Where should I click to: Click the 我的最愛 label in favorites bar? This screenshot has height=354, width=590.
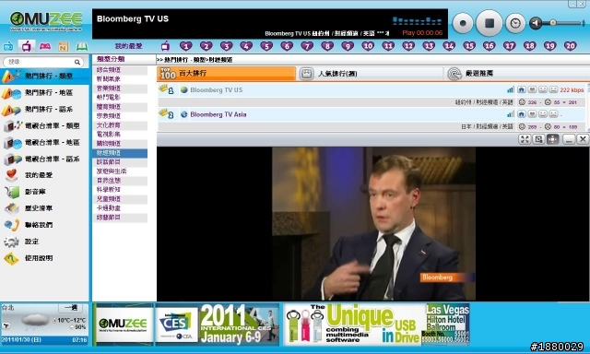[x=128, y=46]
